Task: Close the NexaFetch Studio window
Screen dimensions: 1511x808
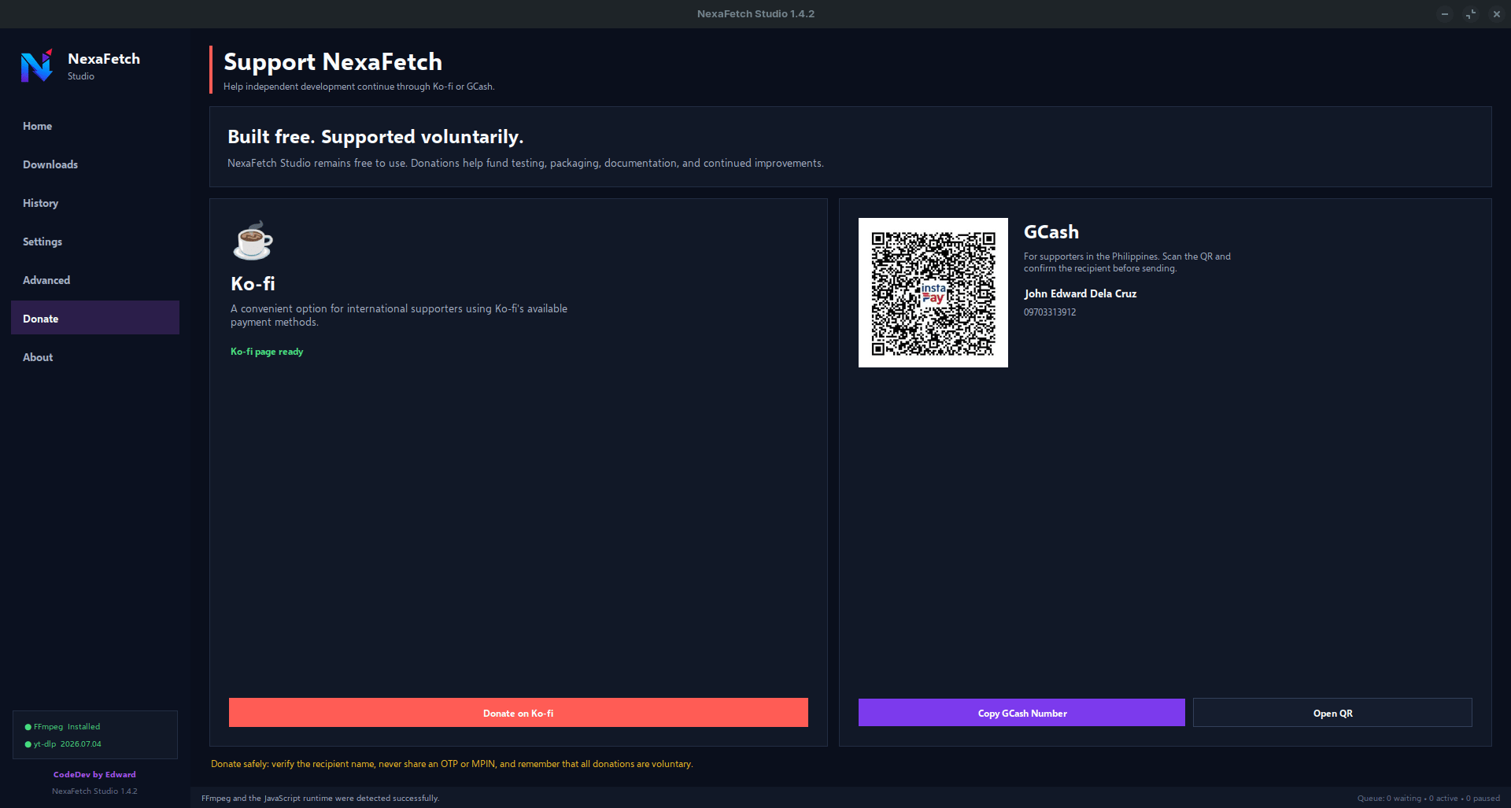Action: pos(1497,14)
